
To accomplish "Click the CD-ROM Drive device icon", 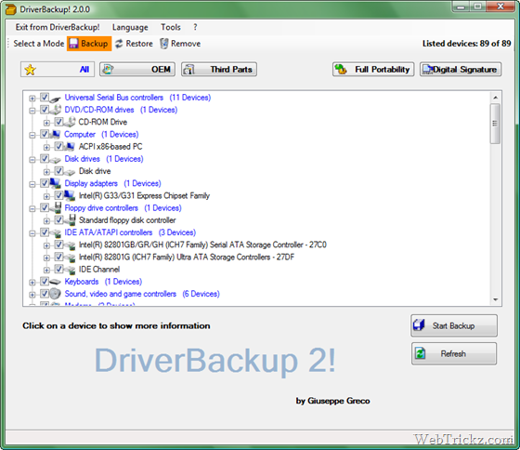I will (70, 122).
